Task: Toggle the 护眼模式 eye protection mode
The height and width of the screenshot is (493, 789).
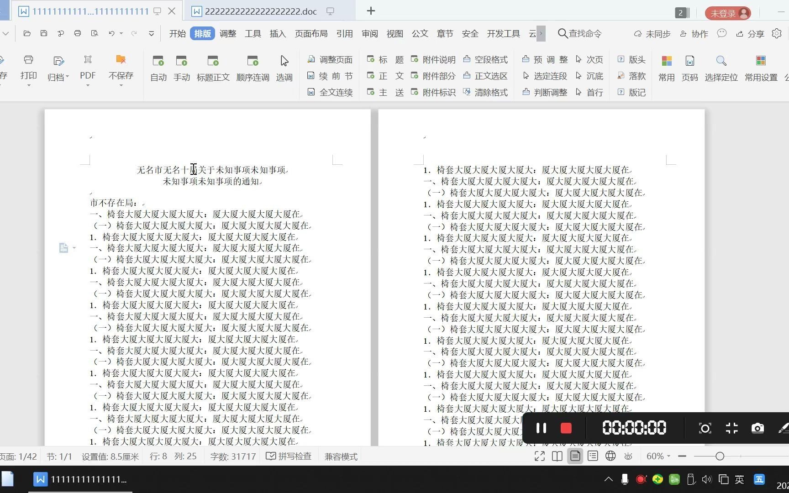Action: 628,456
